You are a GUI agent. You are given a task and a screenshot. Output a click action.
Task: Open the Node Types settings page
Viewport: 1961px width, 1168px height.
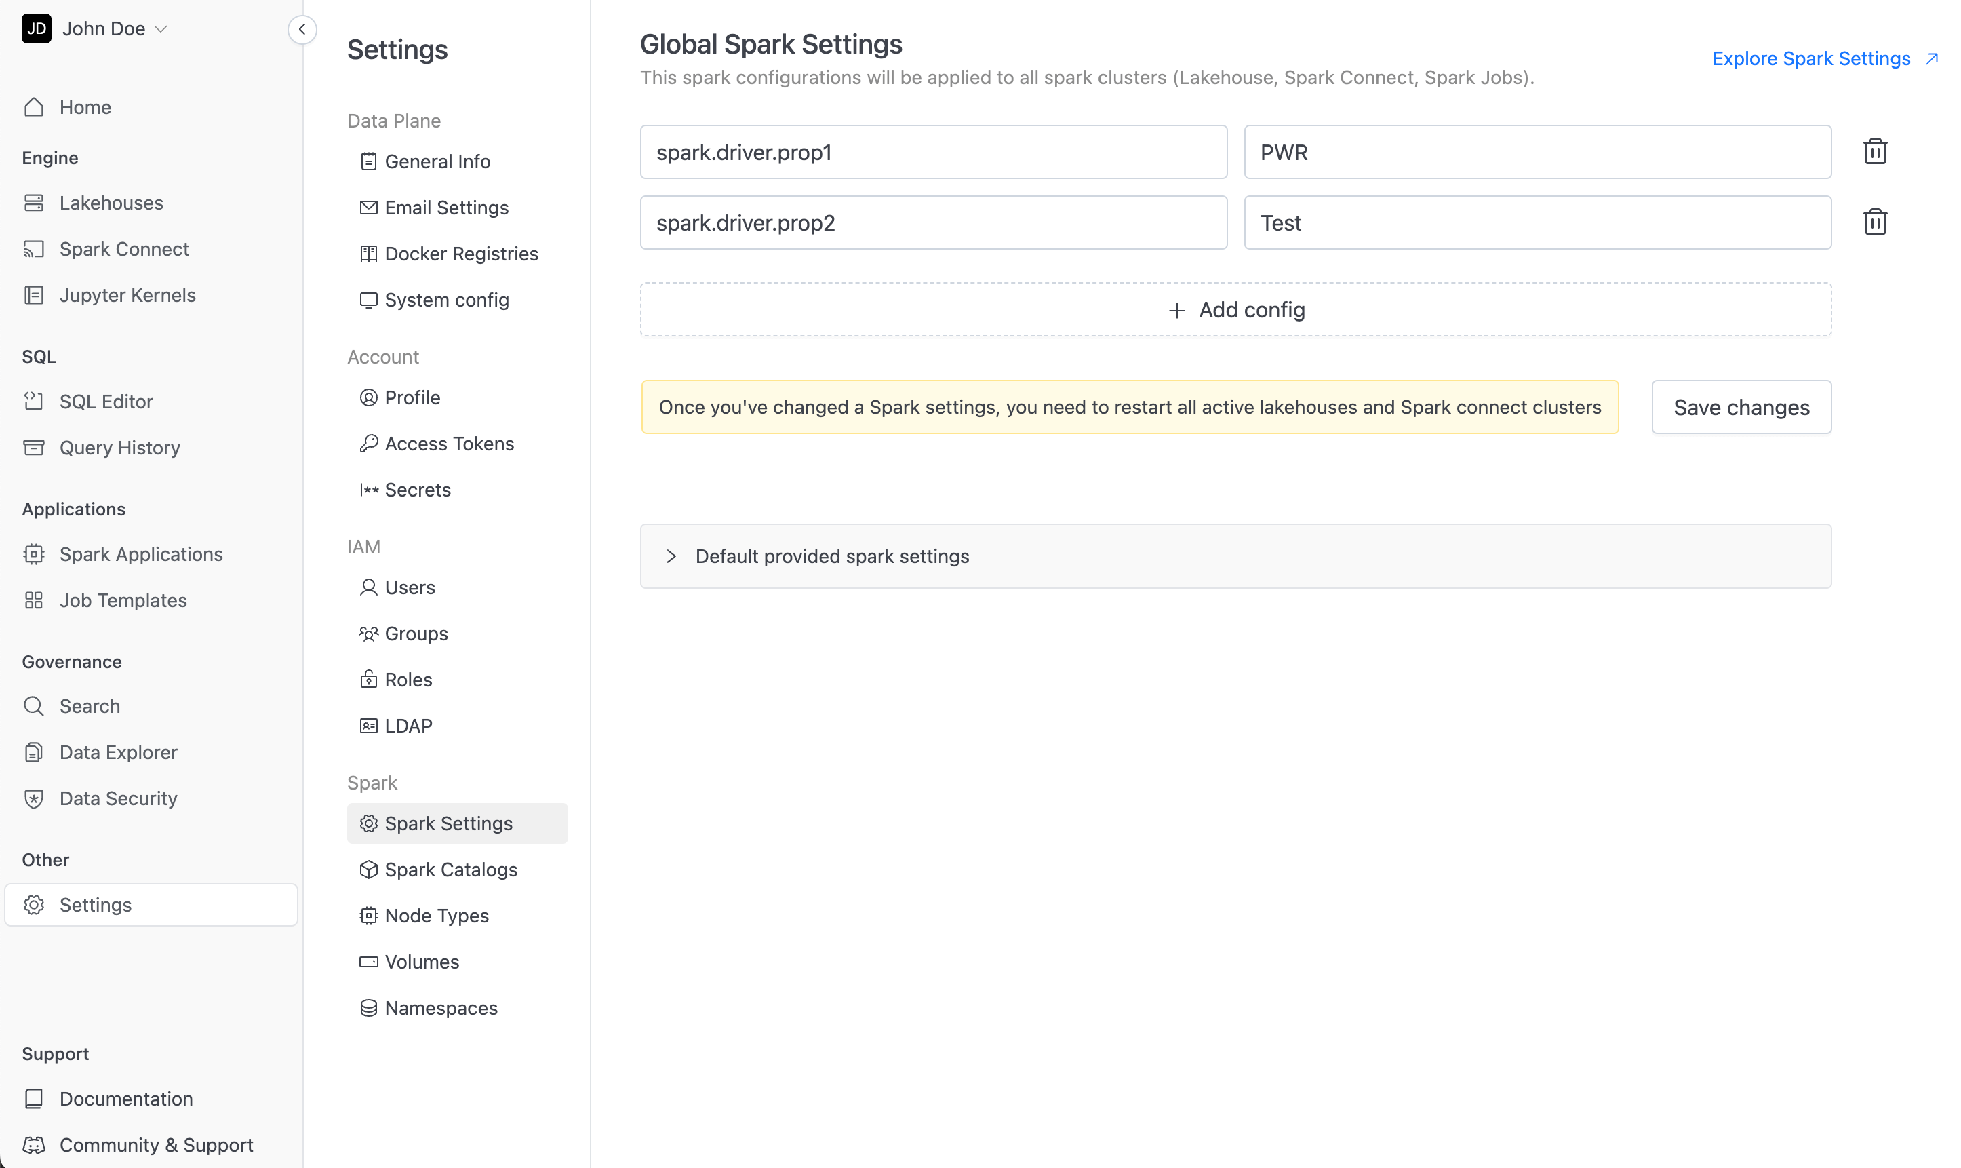[x=437, y=915]
